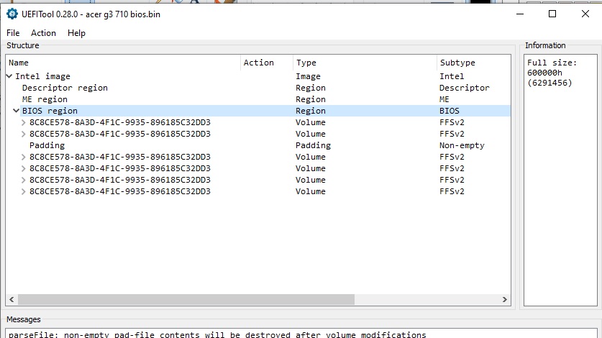Select the ME region row

click(258, 99)
